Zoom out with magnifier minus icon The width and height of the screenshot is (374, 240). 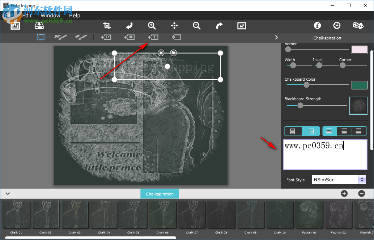click(196, 26)
